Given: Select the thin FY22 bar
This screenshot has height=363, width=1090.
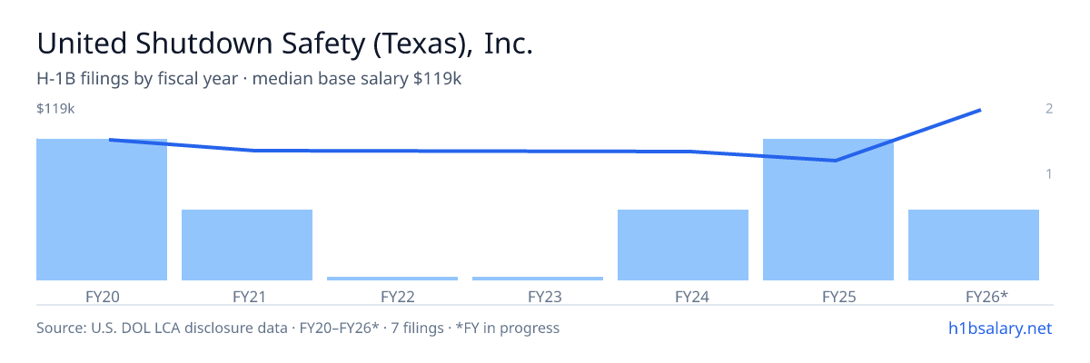Looking at the screenshot, I should coord(392,279).
